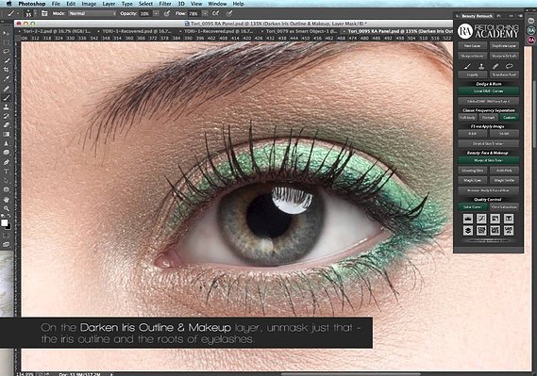
Task: Activate the Hand tool
Action: pos(7,199)
